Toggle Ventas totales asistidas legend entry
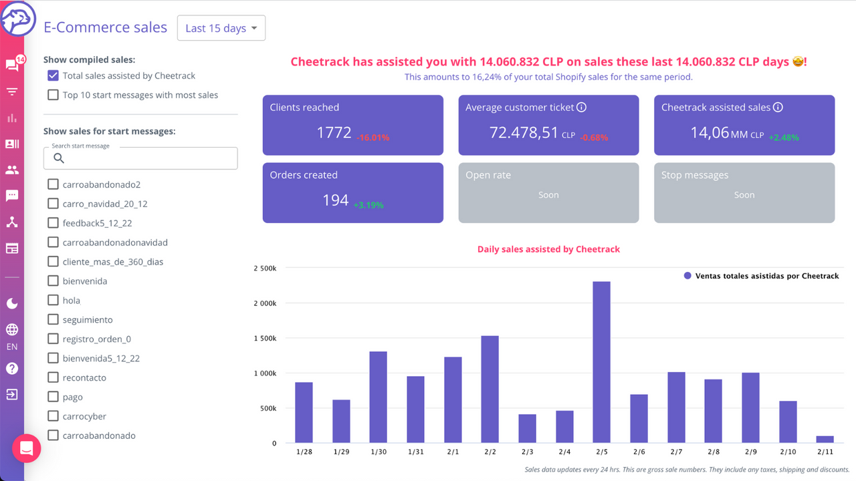Image resolution: width=856 pixels, height=481 pixels. 761,276
